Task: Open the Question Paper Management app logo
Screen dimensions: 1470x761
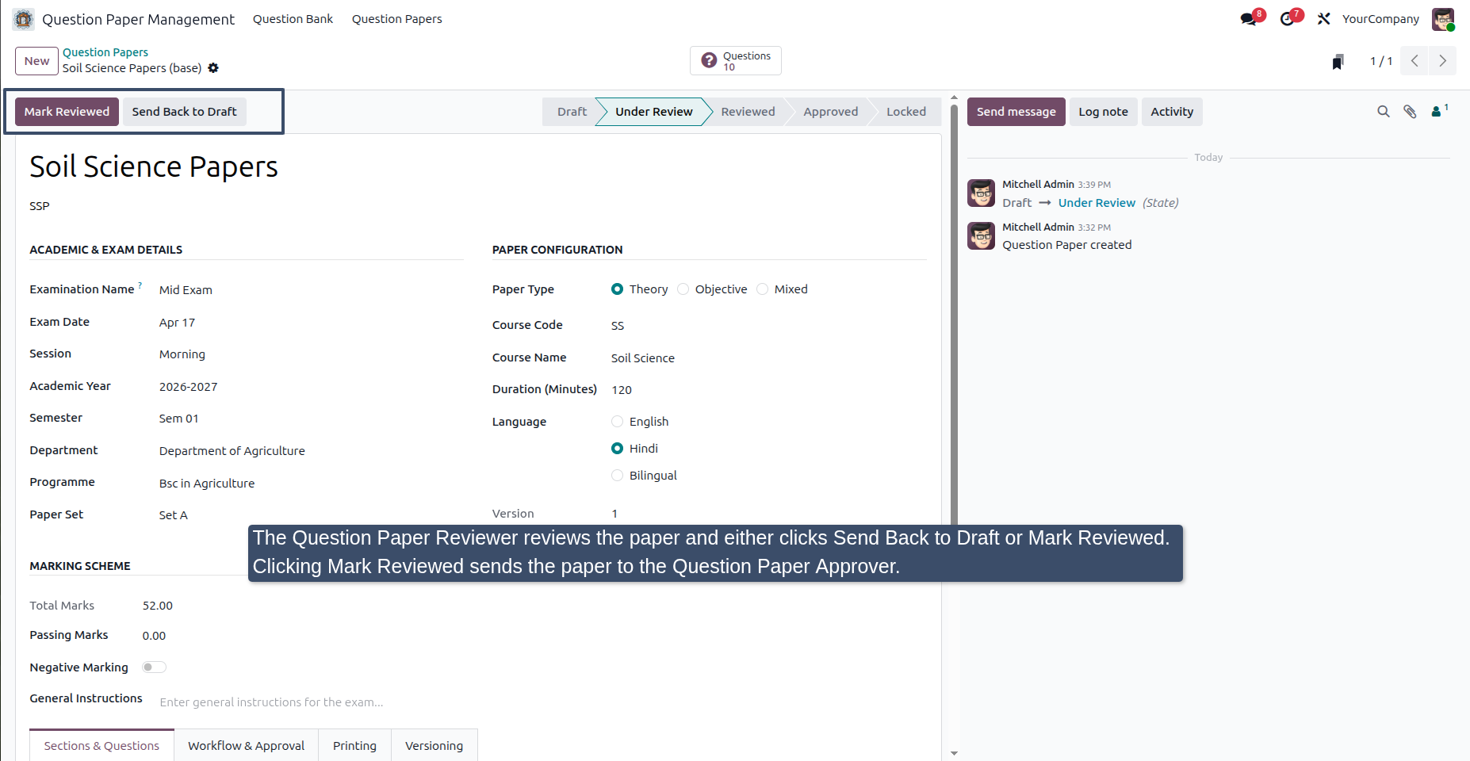Action: tap(24, 19)
